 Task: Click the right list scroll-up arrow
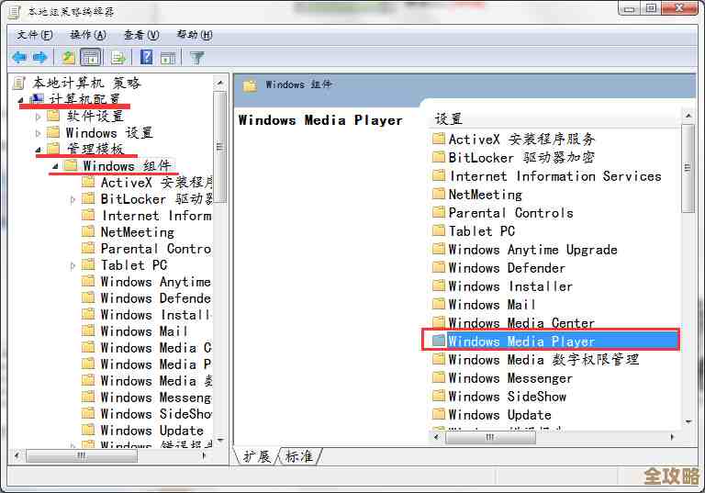tap(688, 116)
